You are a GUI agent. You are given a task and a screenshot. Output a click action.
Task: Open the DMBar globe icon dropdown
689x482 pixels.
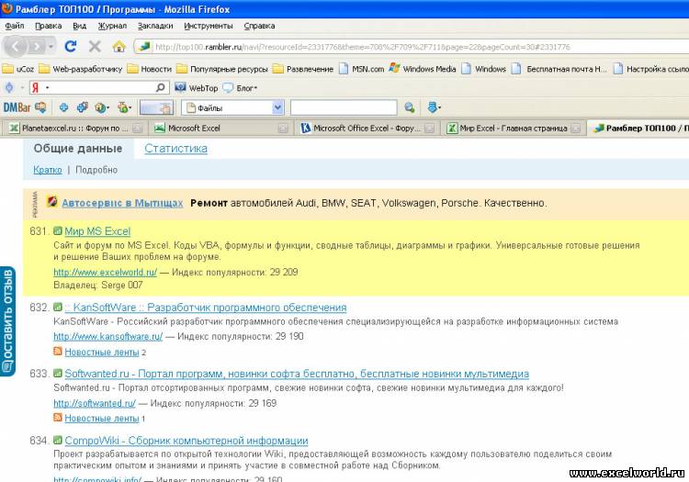point(102,107)
